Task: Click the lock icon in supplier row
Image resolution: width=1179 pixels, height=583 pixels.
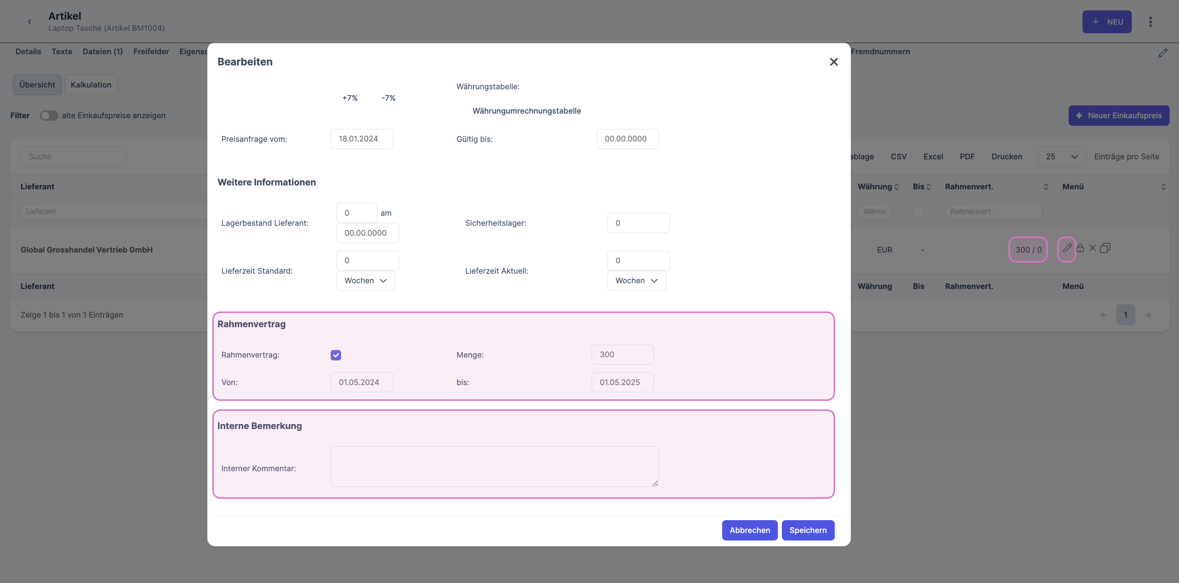Action: pyautogui.click(x=1080, y=248)
